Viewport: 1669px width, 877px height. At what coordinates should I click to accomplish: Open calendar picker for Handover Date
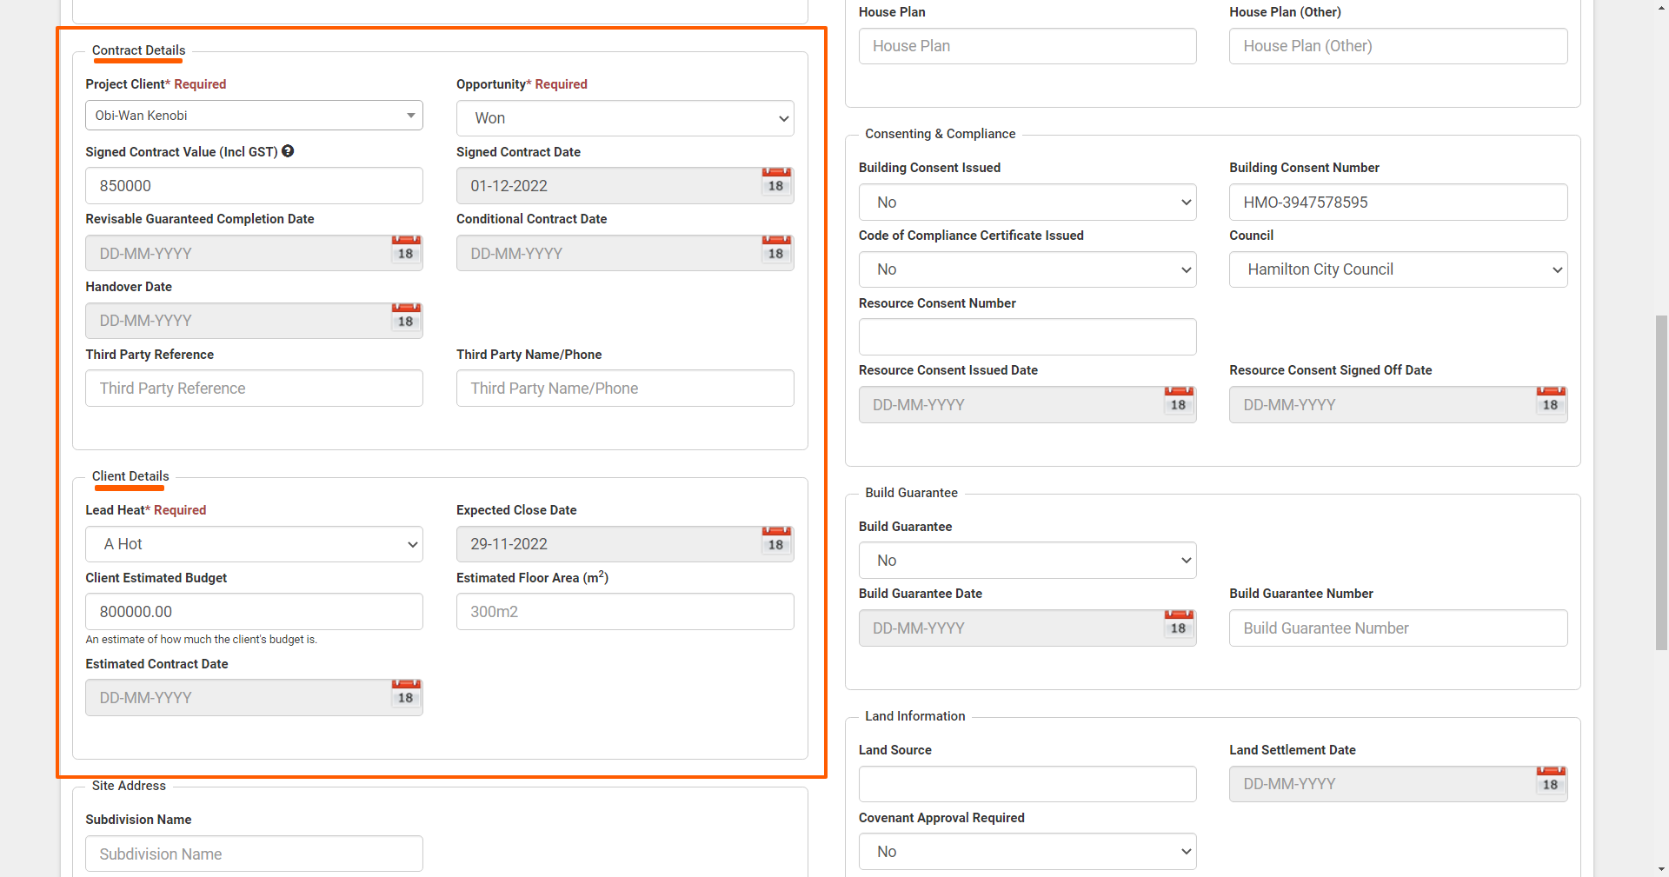[405, 319]
